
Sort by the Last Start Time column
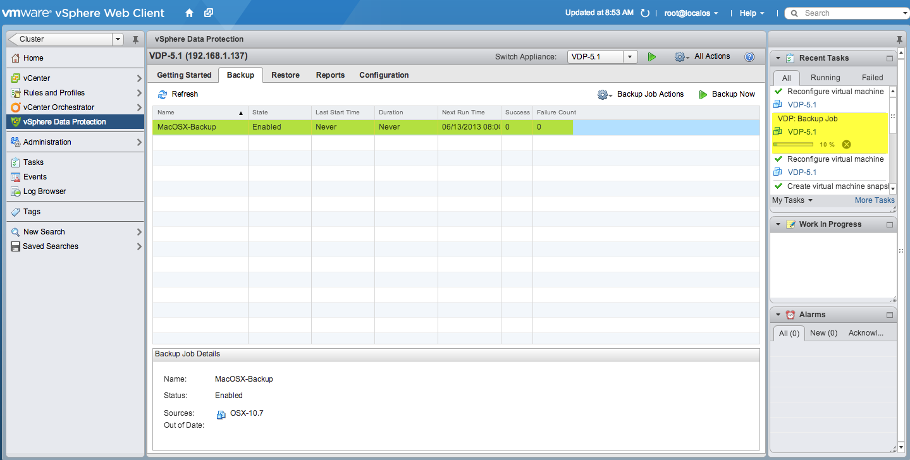pyautogui.click(x=343, y=112)
